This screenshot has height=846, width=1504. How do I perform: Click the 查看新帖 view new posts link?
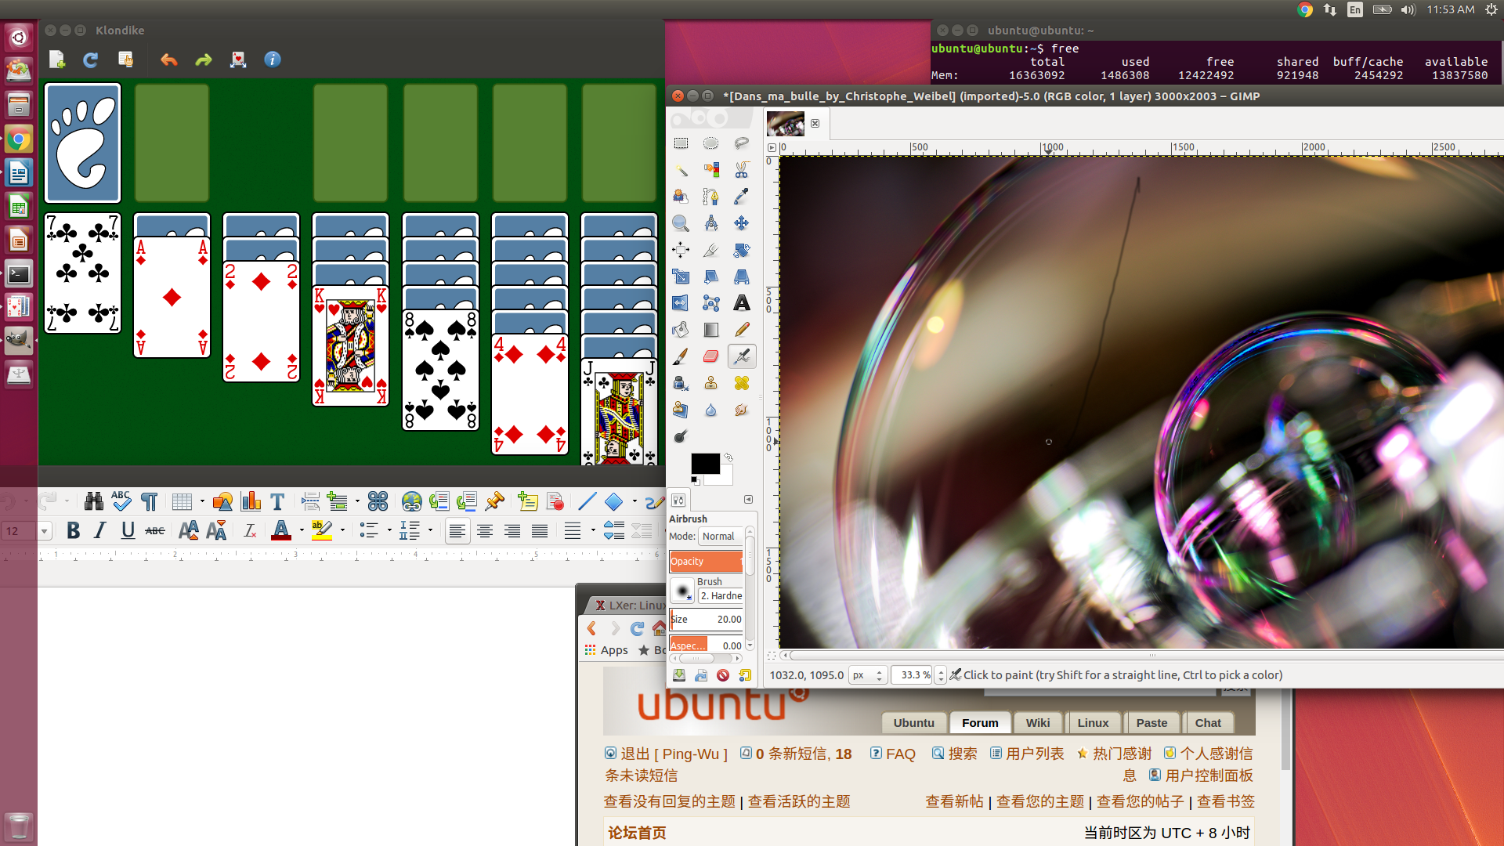pos(954,801)
